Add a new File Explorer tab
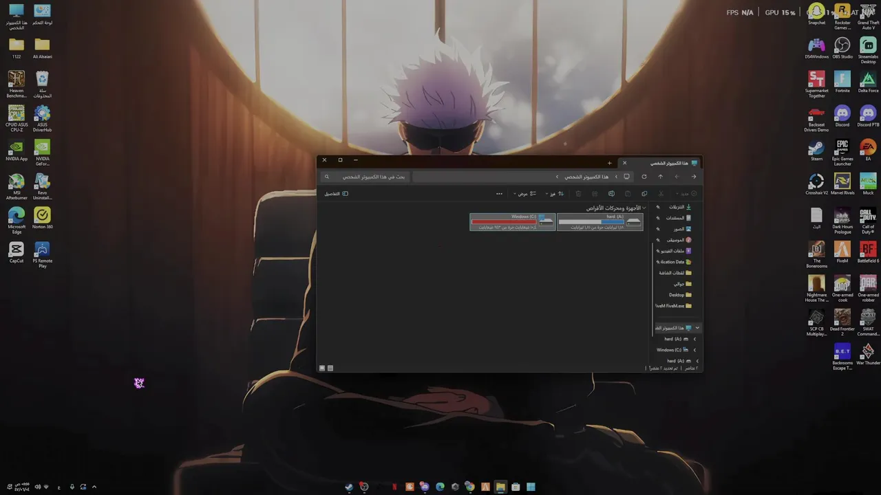The height and width of the screenshot is (495, 881). 609,163
